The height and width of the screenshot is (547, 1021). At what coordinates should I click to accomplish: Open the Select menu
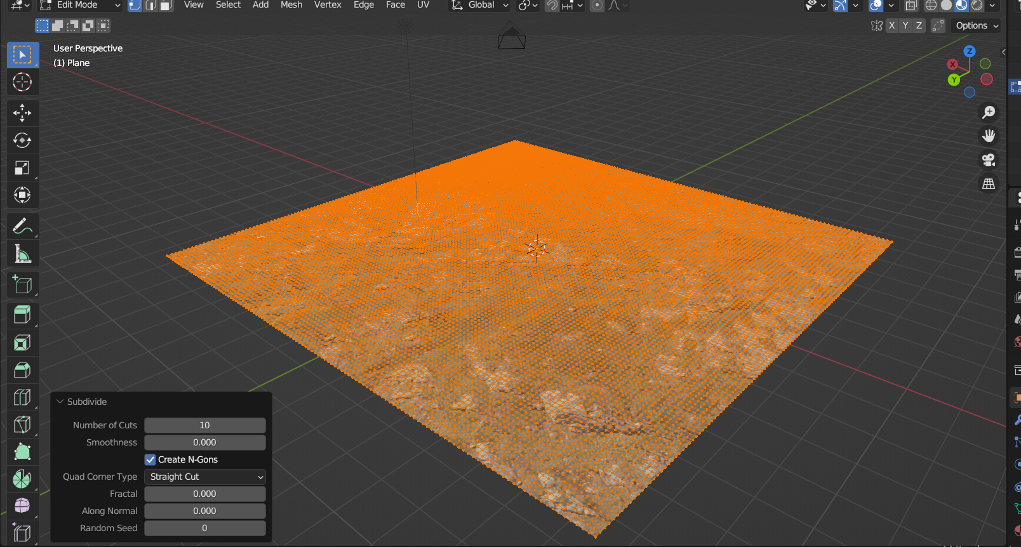tap(228, 5)
